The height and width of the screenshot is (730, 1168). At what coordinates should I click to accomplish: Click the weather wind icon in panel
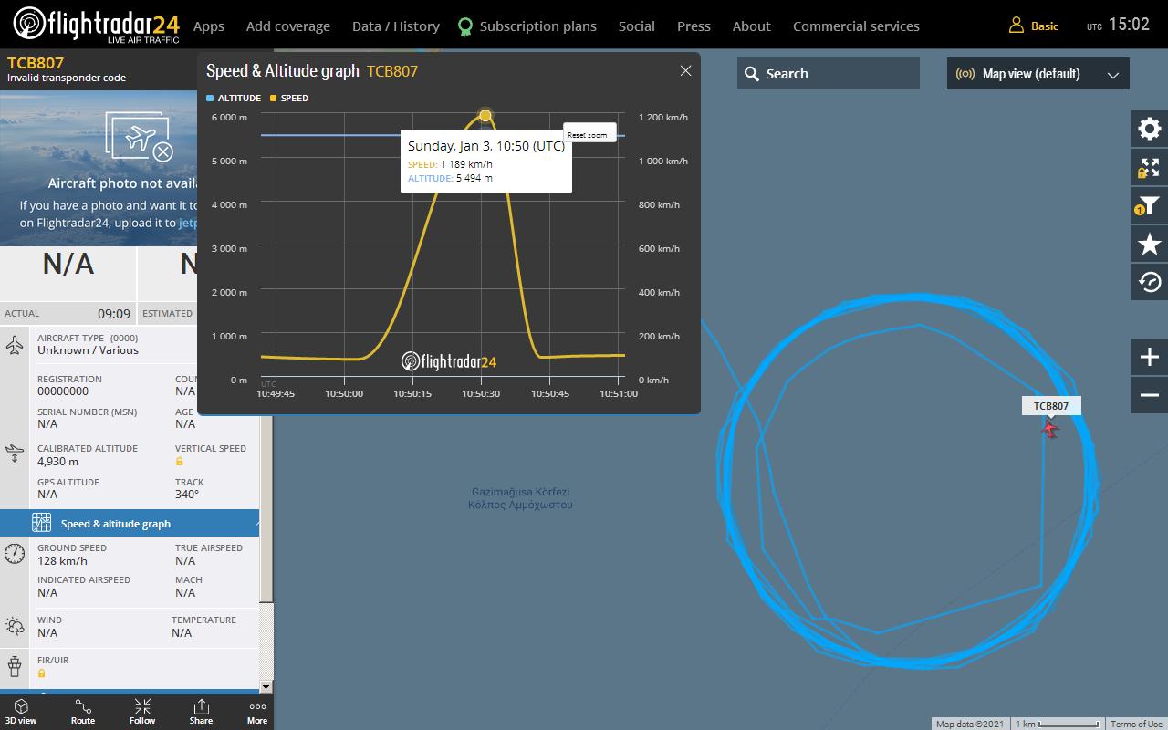click(15, 626)
